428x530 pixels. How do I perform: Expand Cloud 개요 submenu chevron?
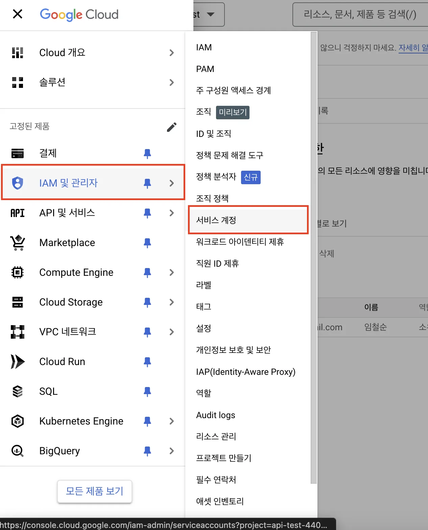point(172,53)
